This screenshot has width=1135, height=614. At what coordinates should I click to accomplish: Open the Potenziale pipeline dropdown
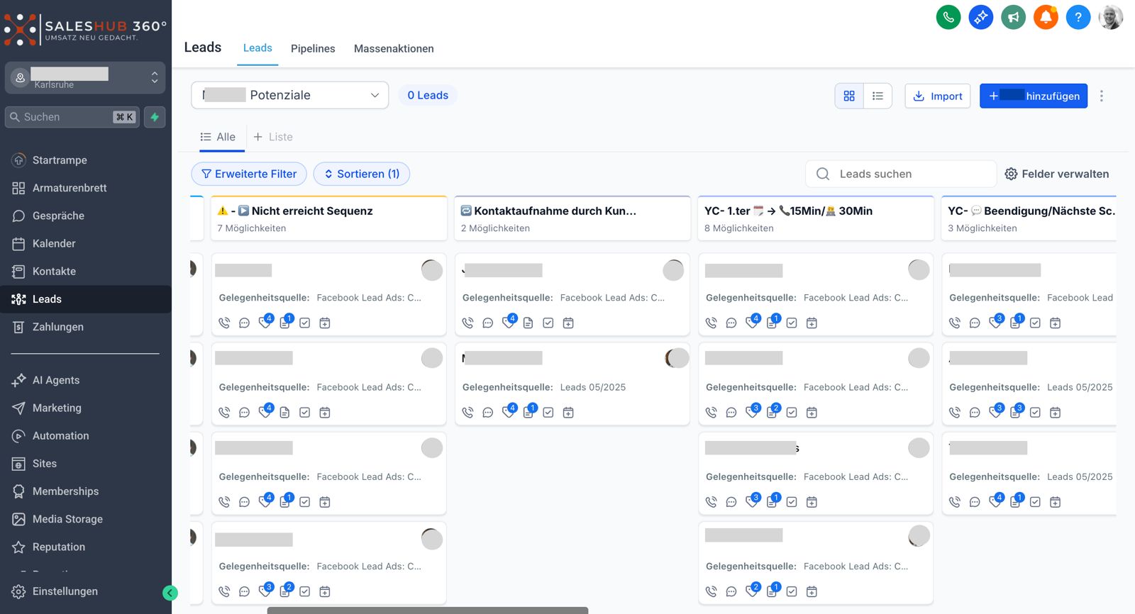pos(289,95)
